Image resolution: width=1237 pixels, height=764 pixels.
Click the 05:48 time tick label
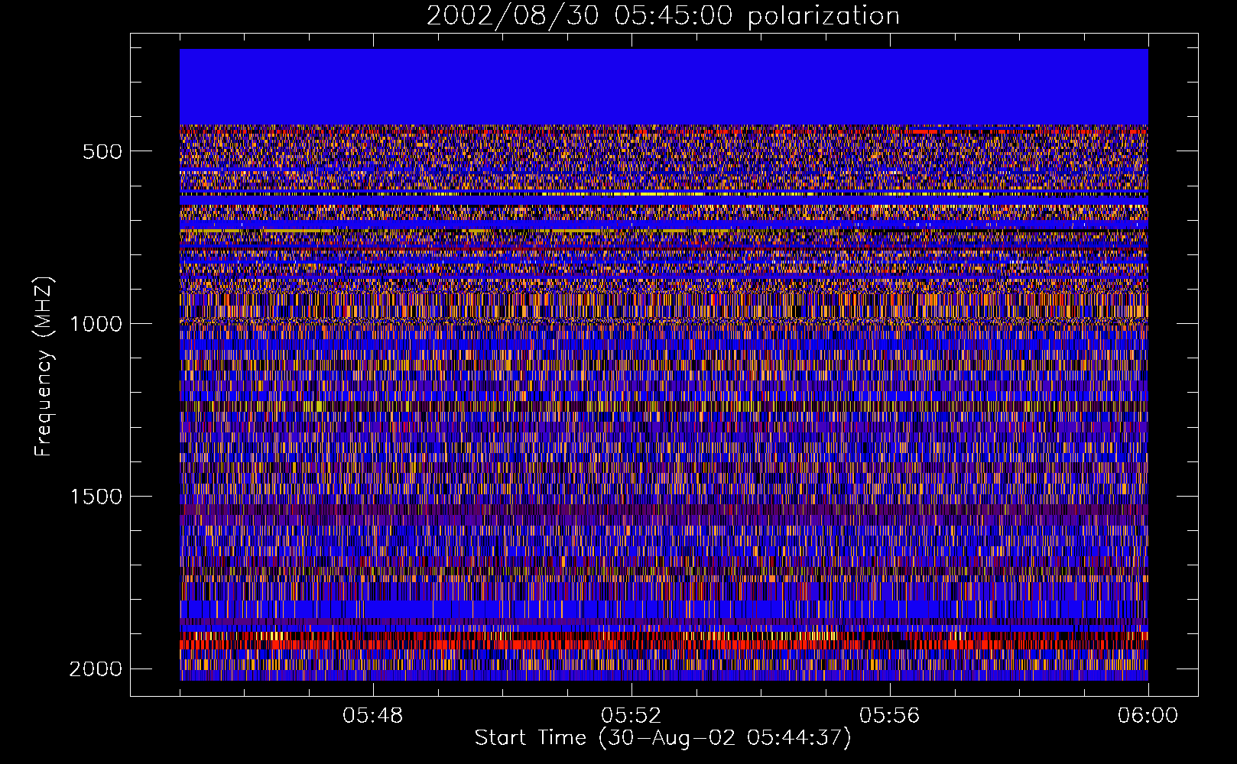(372, 716)
